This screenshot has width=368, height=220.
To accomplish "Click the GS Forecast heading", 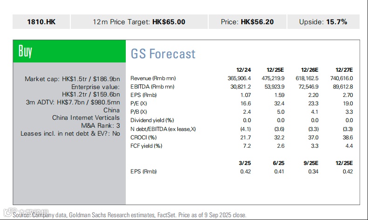I will [163, 54].
